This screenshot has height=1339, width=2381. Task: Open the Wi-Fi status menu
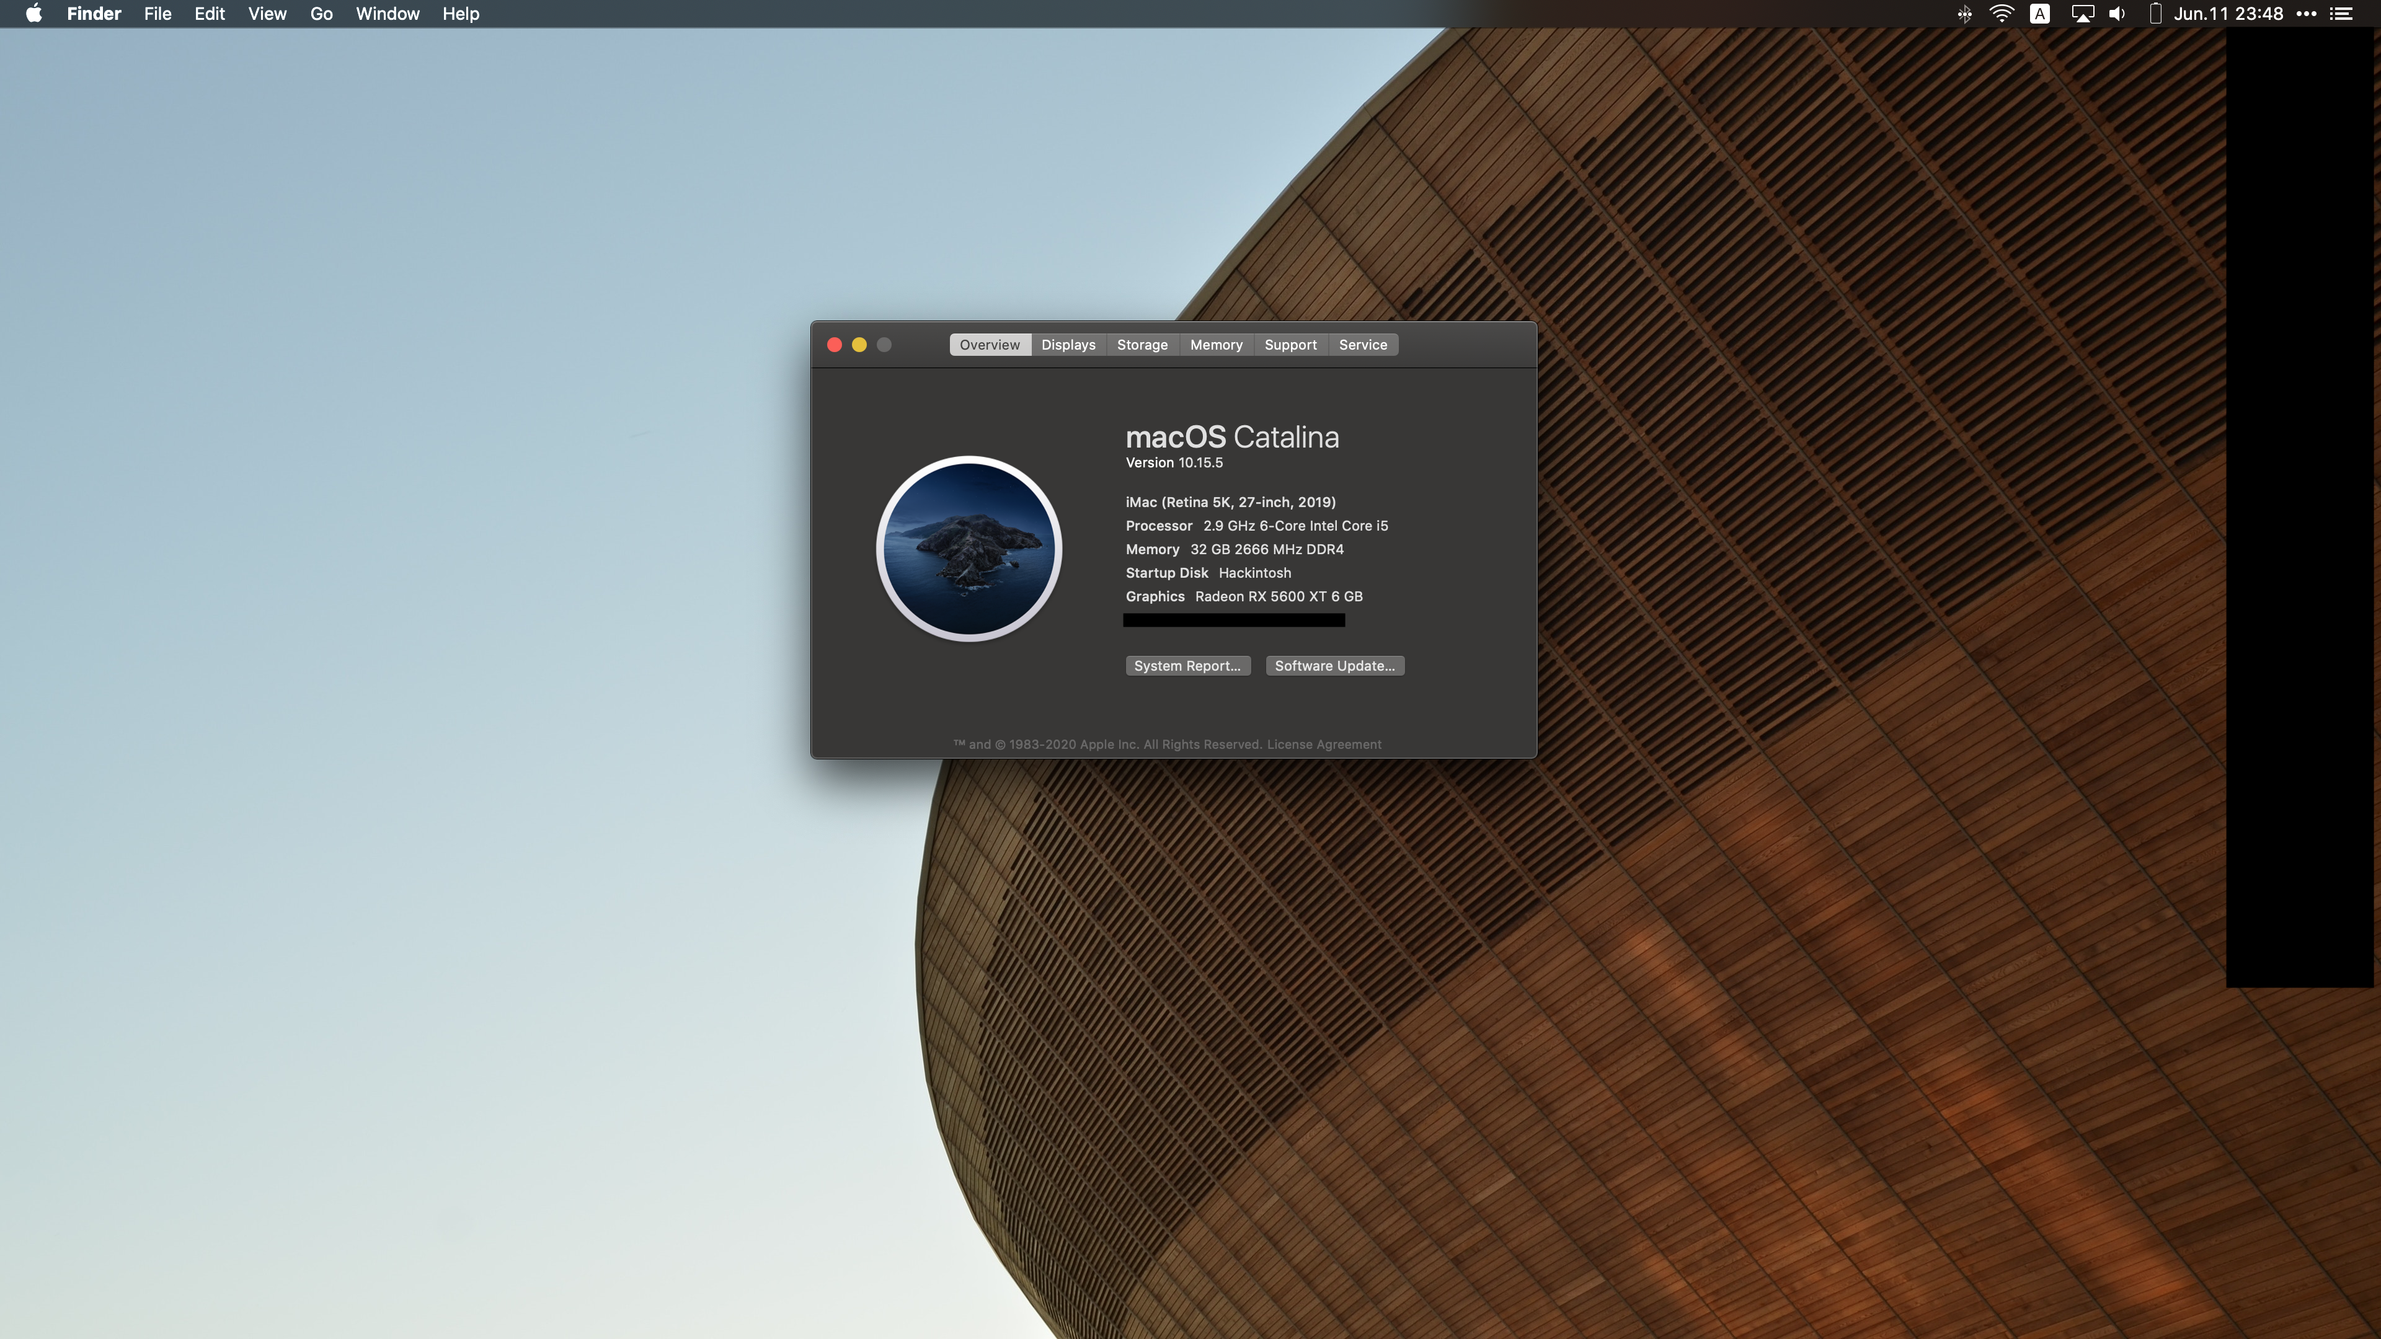pyautogui.click(x=2001, y=14)
